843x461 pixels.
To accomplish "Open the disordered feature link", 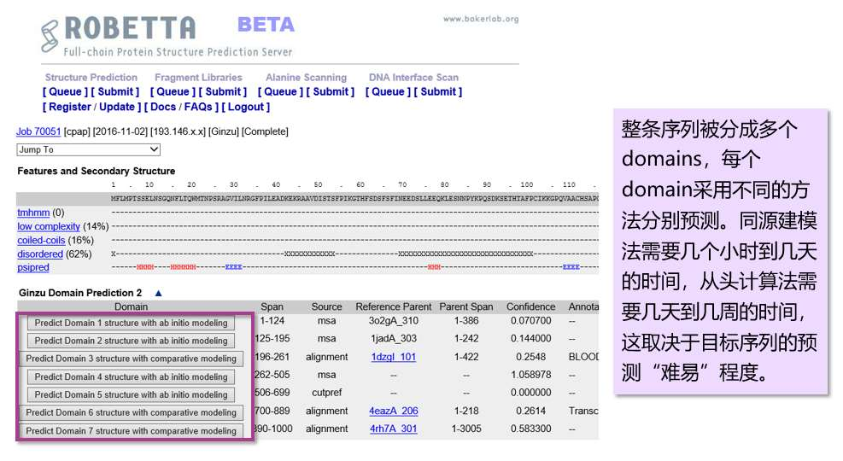I will coord(40,254).
